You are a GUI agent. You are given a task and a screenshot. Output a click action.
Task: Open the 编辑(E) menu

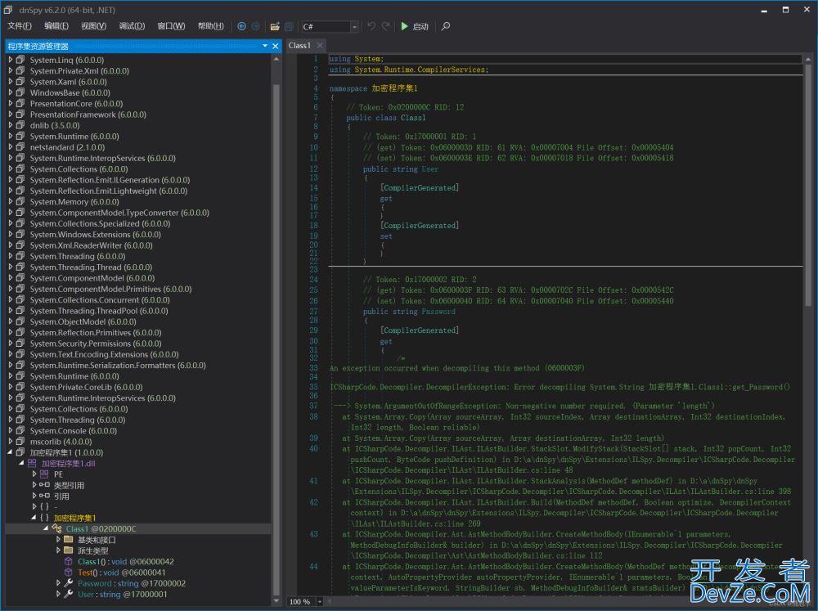(x=56, y=26)
